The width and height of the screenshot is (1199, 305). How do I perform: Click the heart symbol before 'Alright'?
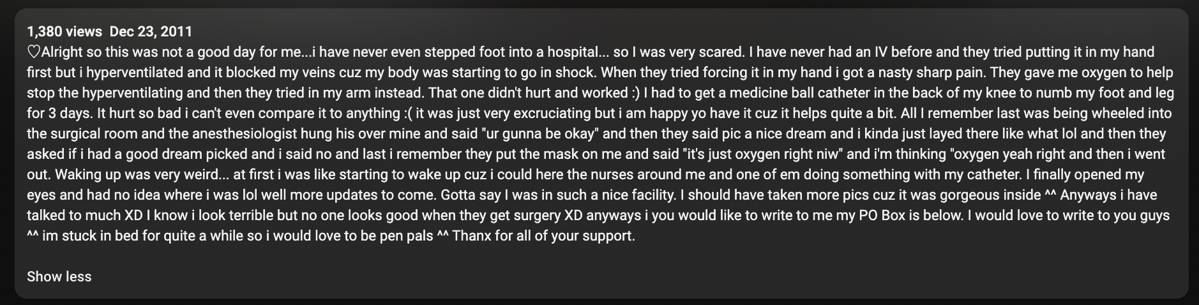[x=34, y=52]
